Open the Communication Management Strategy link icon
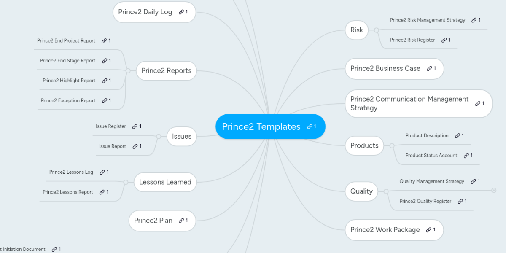The width and height of the screenshot is (506, 253). click(x=477, y=104)
